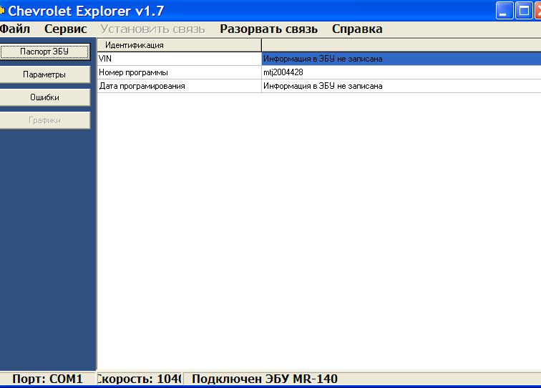
Task: Select the highlighted VIN value cell
Action: coord(401,59)
